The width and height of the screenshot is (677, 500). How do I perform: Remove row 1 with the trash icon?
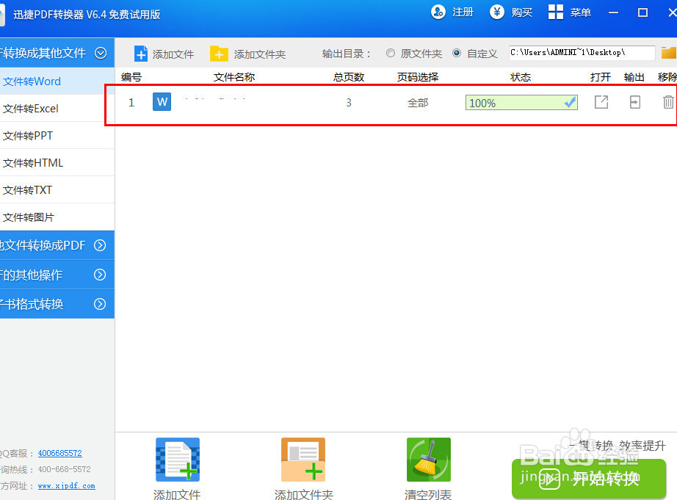point(668,102)
